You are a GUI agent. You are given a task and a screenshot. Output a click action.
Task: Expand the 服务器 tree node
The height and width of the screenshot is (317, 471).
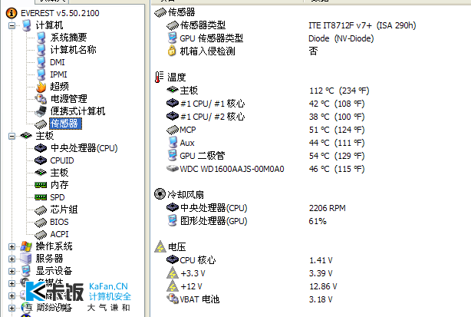(12, 259)
